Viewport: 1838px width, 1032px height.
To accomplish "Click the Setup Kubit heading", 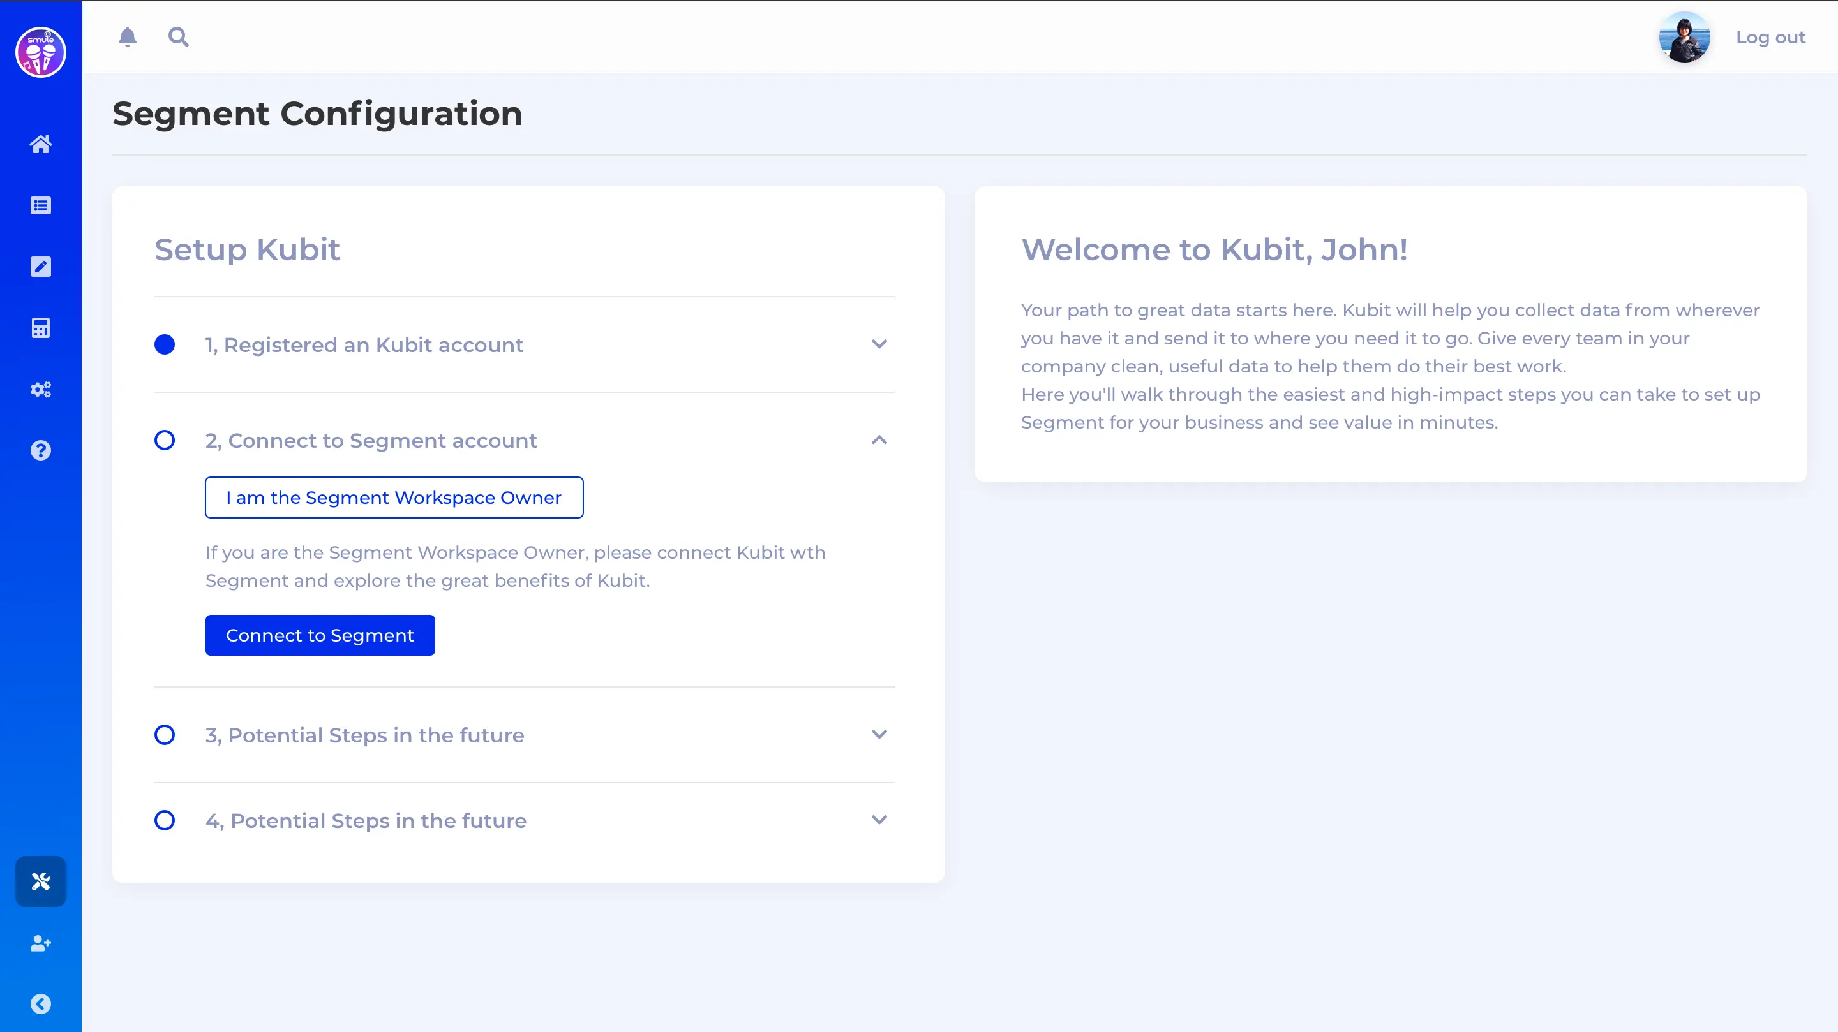I will click(x=247, y=249).
